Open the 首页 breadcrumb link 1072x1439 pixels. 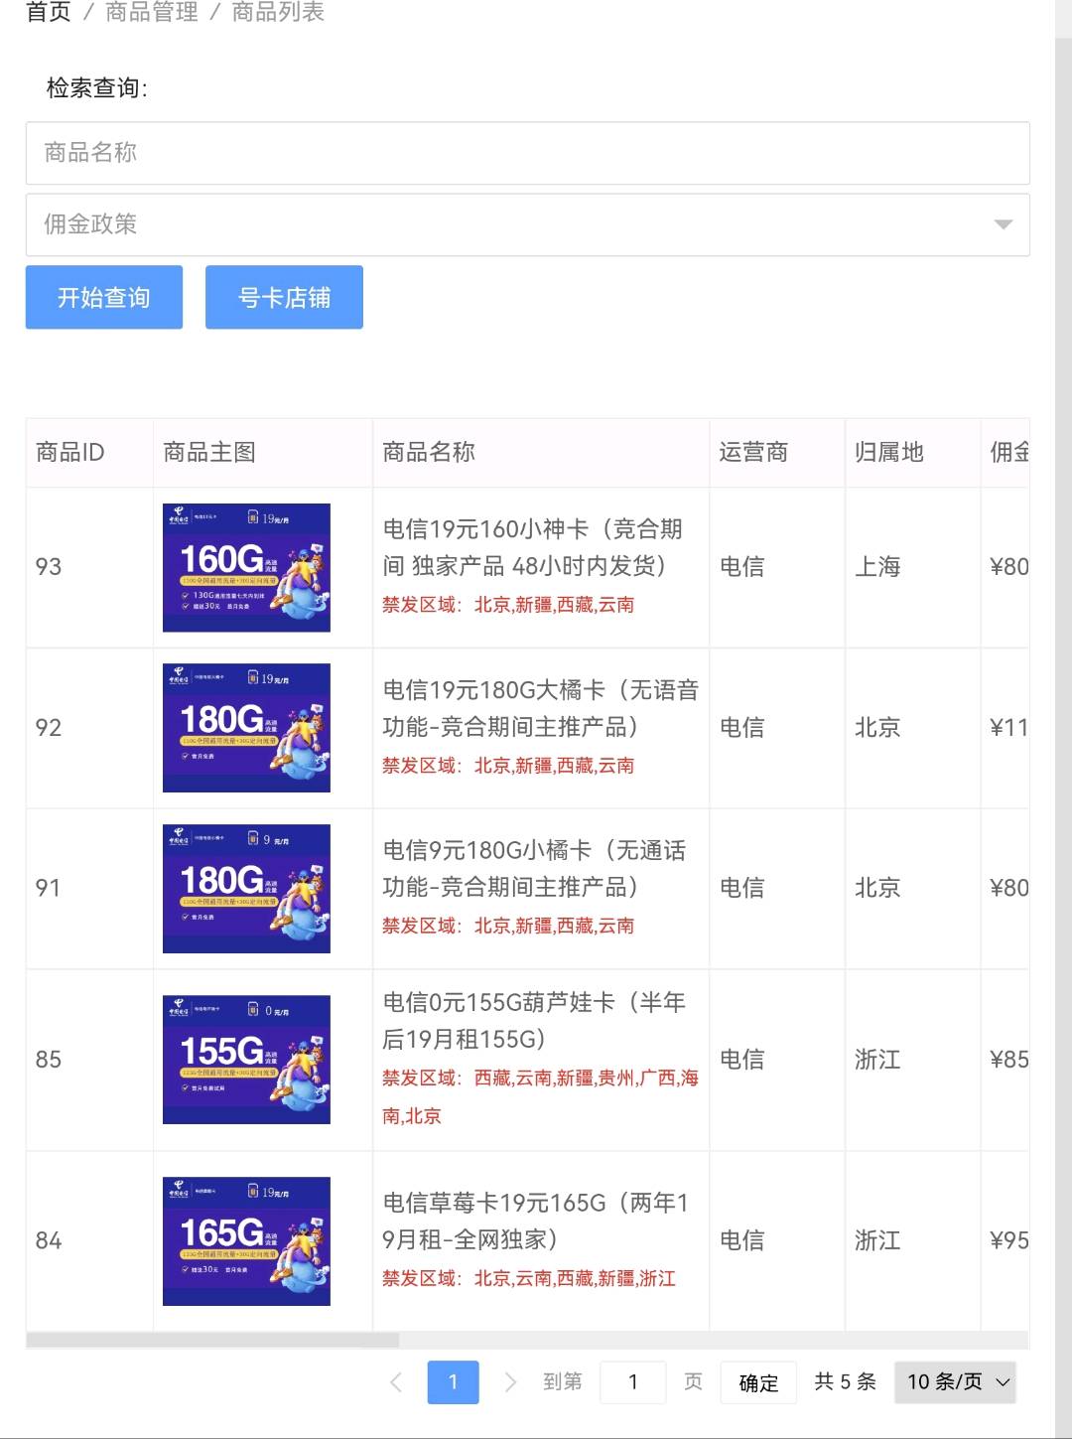tap(49, 12)
